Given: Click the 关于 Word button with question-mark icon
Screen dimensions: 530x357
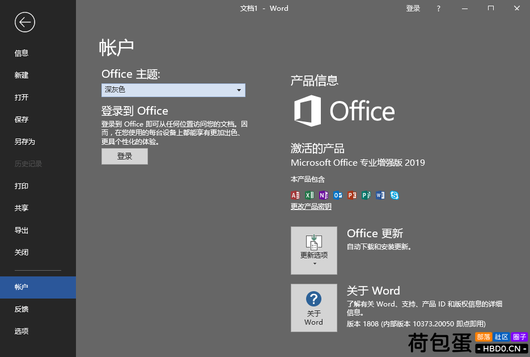Looking at the screenshot, I should 314,308.
